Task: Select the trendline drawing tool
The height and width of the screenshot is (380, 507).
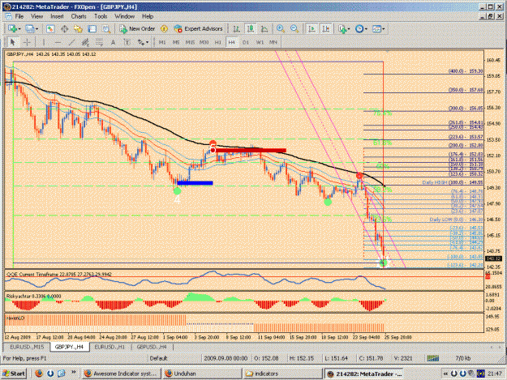Action: pos(71,42)
